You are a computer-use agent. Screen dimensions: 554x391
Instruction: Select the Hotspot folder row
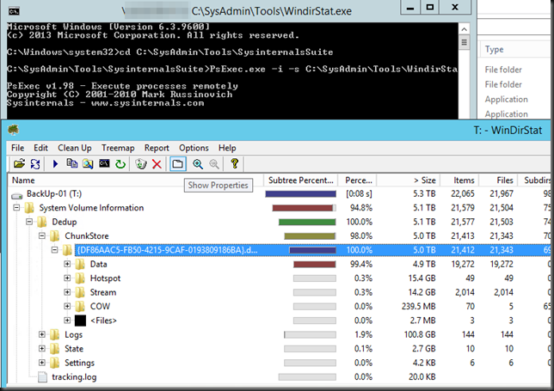pyautogui.click(x=279, y=278)
